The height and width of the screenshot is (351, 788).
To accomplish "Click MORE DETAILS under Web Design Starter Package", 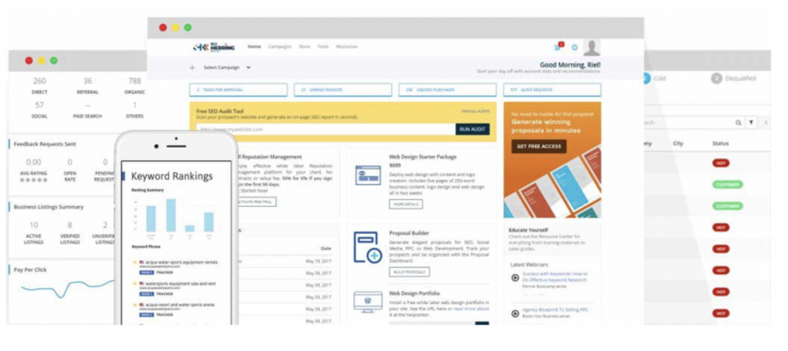I will coord(406,204).
